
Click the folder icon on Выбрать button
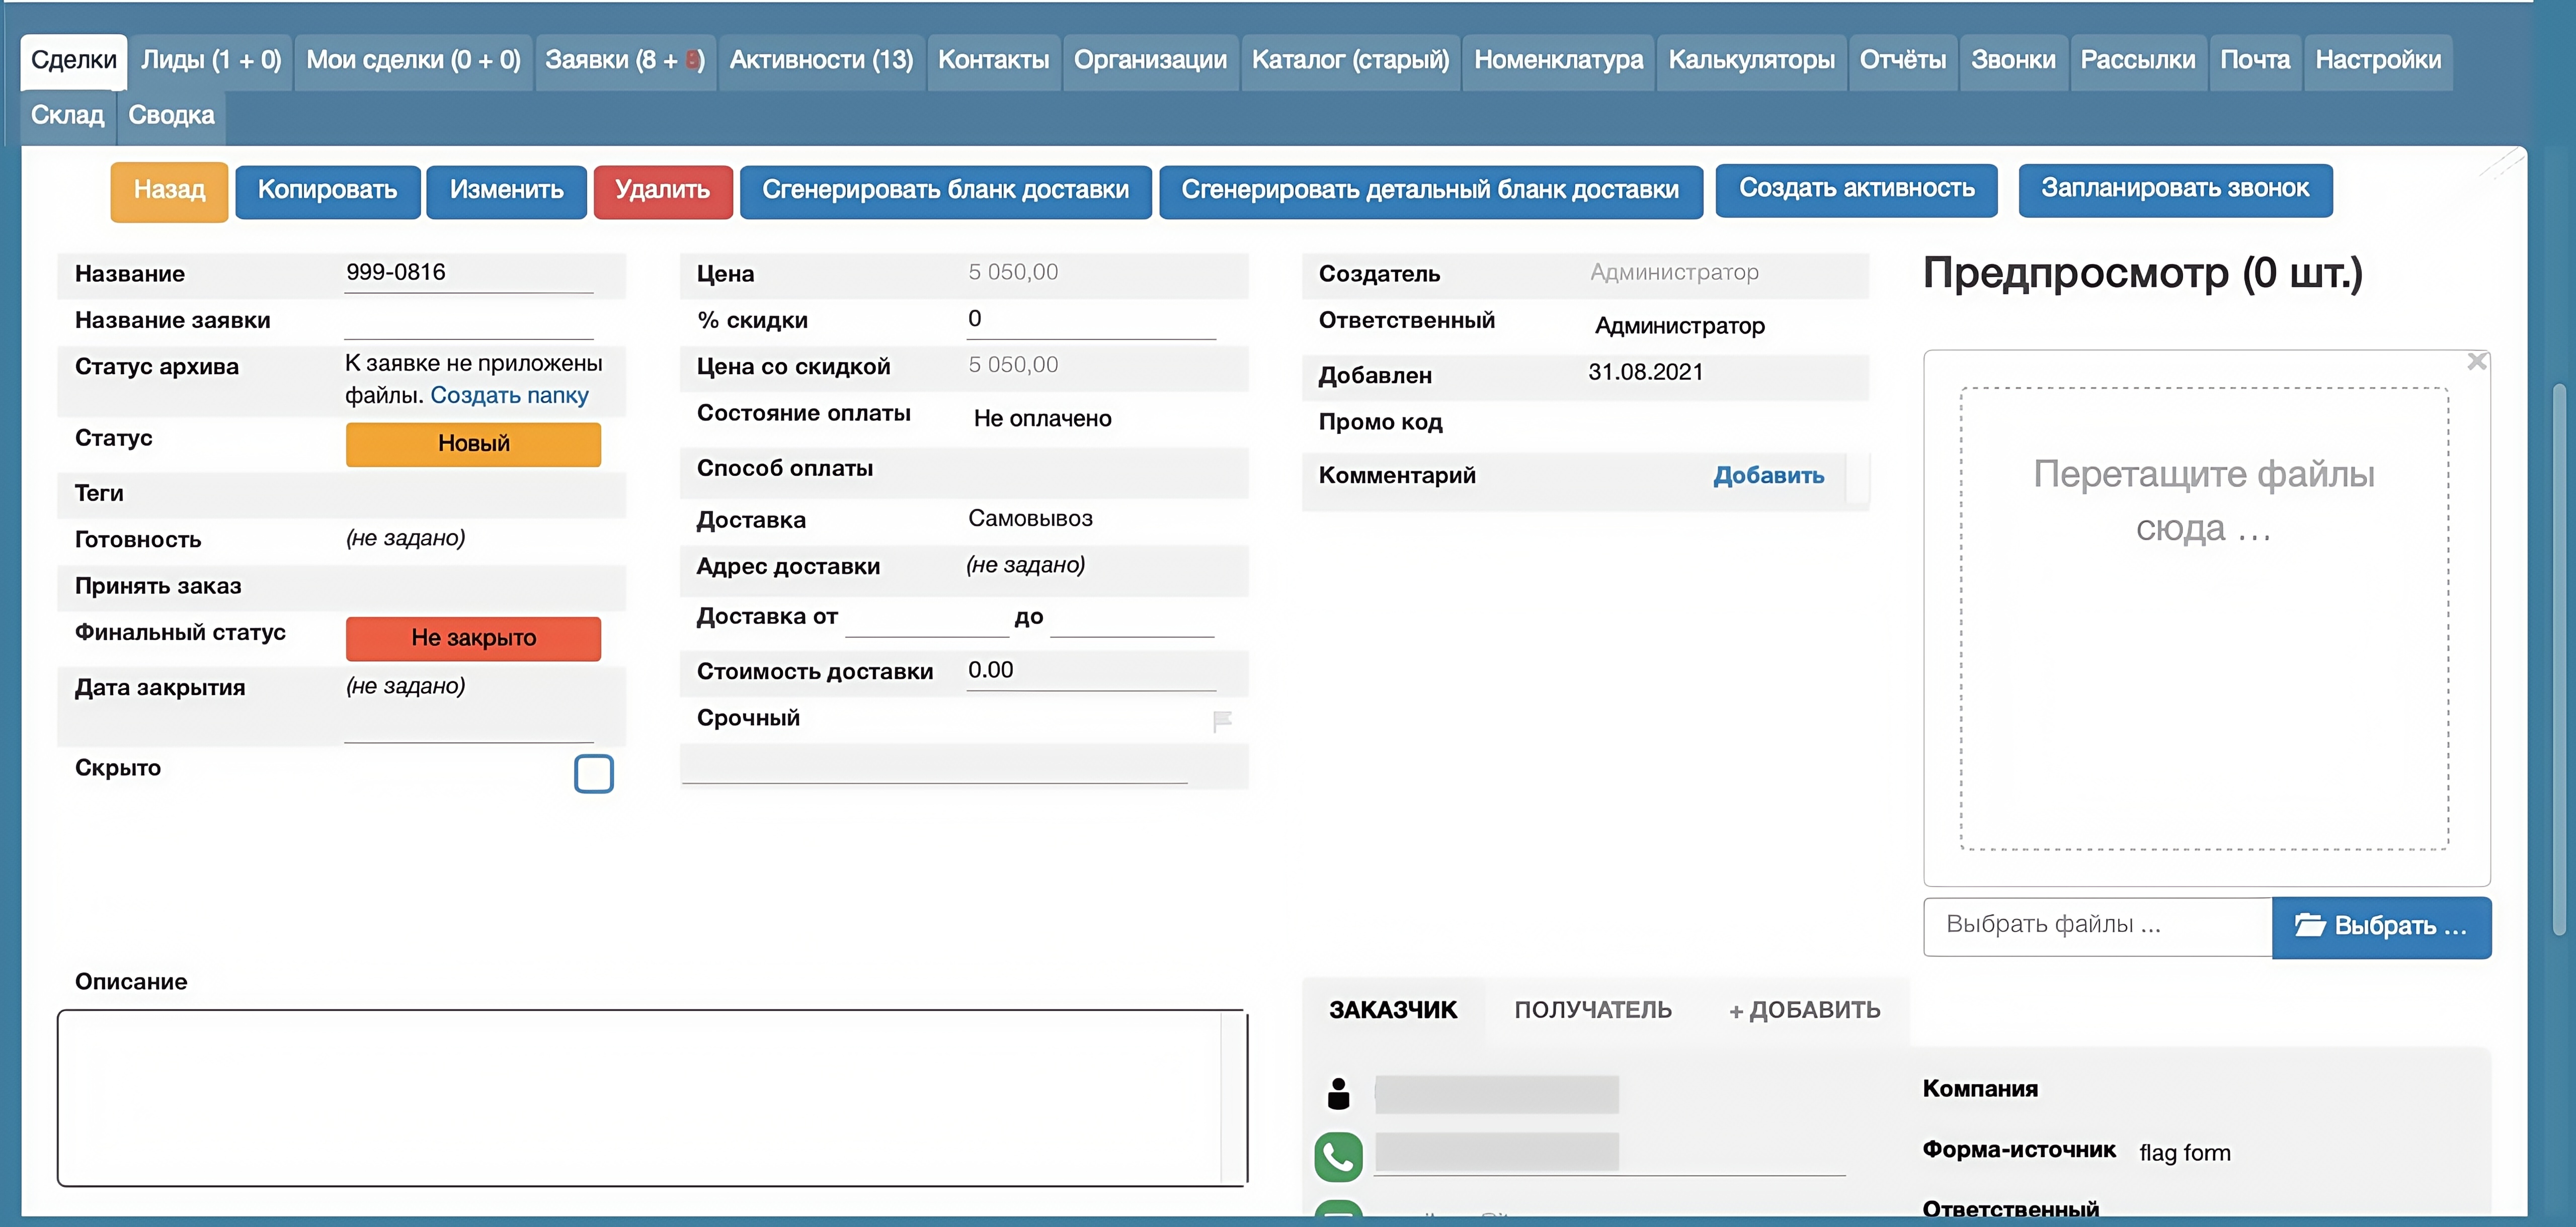pyautogui.click(x=2309, y=925)
